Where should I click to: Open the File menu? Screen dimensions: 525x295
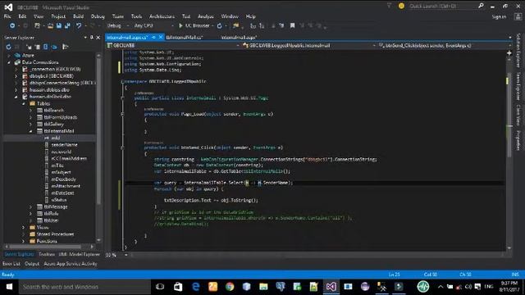point(7,16)
